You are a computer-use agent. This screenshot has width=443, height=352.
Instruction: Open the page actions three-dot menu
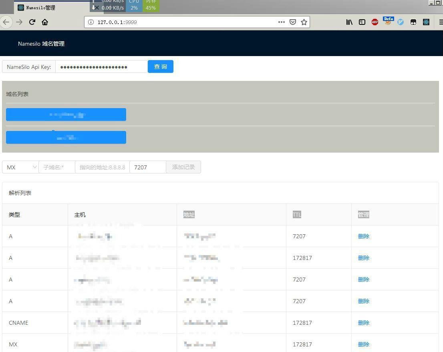point(282,22)
